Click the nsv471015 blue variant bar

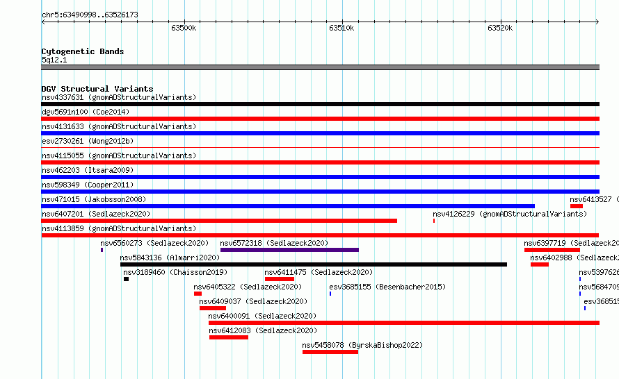coord(288,206)
